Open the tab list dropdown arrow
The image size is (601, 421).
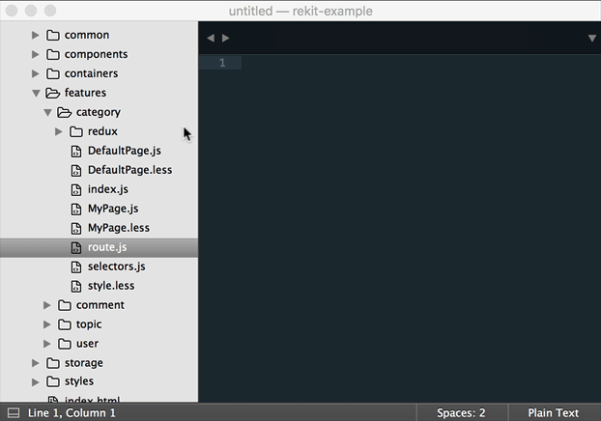[591, 39]
